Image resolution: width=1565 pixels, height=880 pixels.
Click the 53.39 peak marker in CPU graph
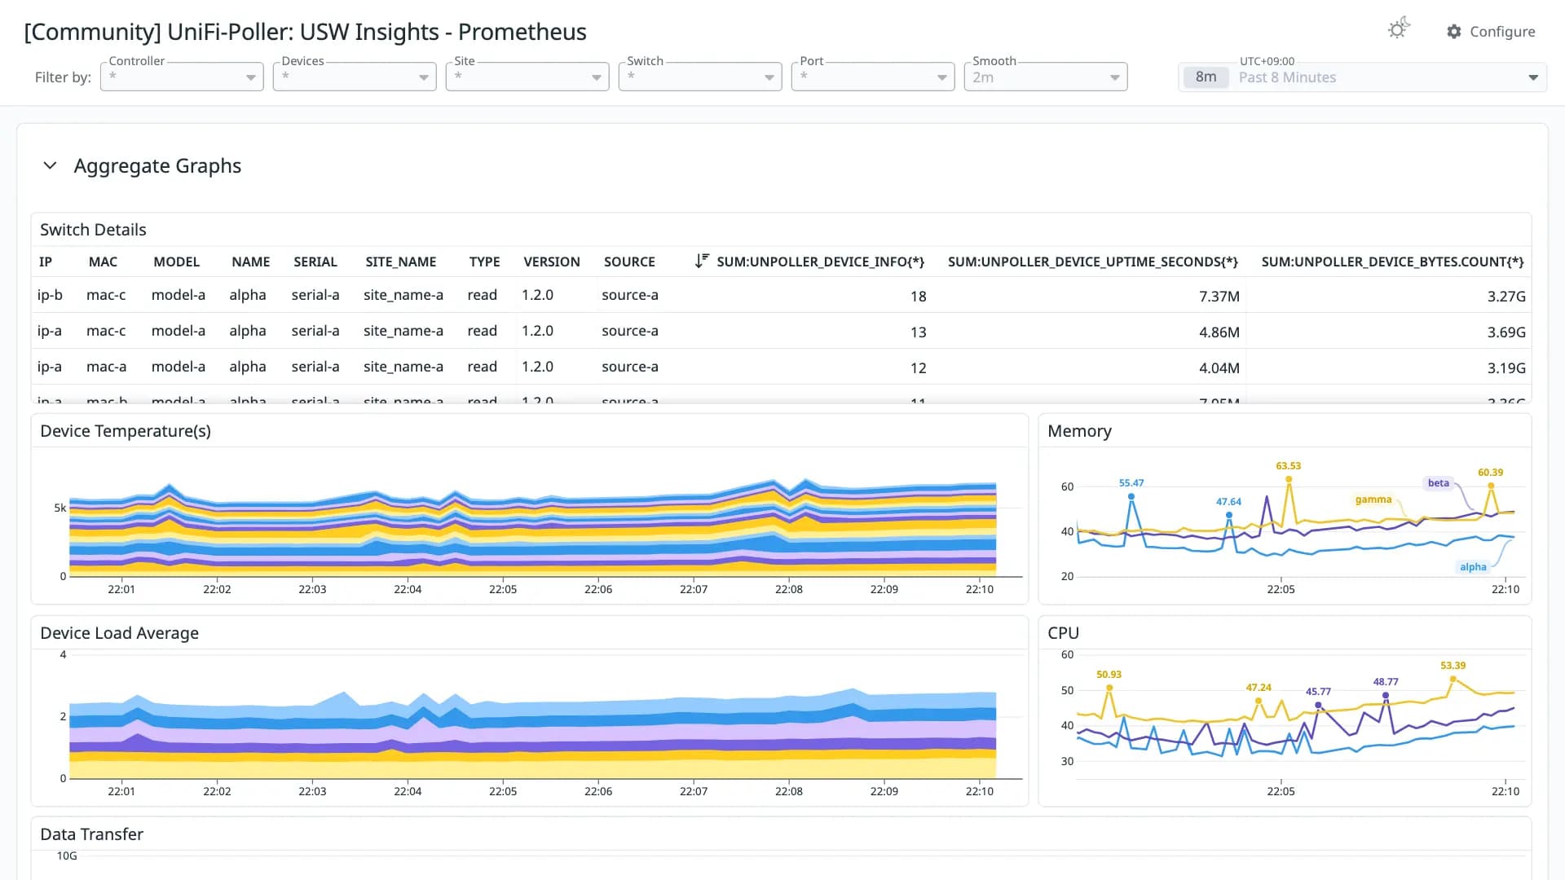point(1453,679)
